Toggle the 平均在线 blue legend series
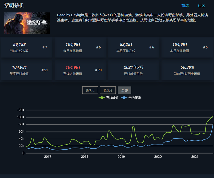The image size is (214, 178). pyautogui.click(x=132, y=98)
